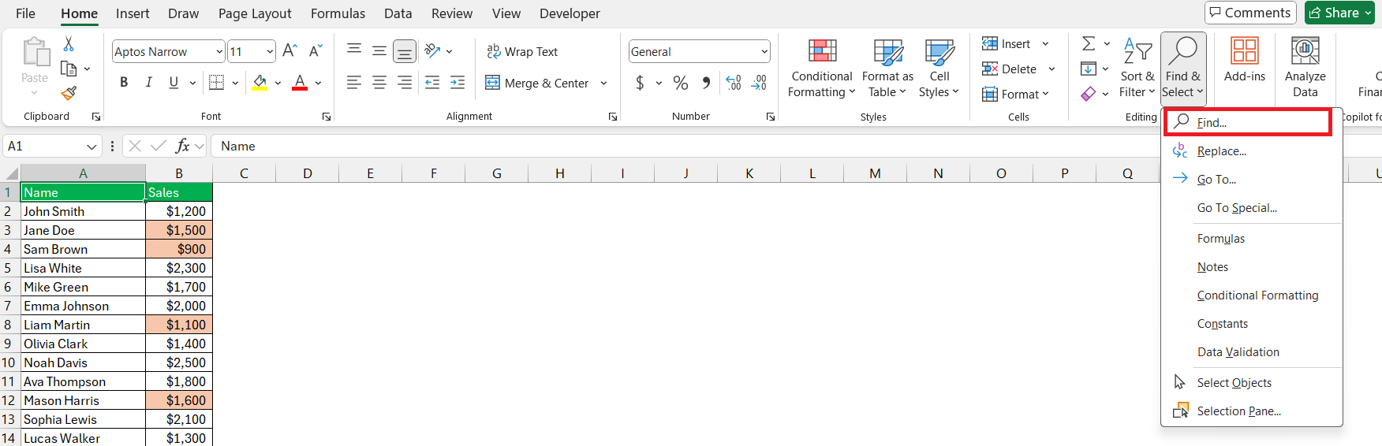This screenshot has width=1382, height=446.
Task: Click Decrease Decimal icon
Action: tap(760, 83)
